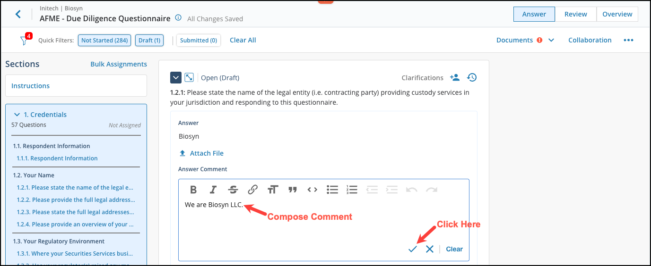Image resolution: width=651 pixels, height=266 pixels.
Task: Select 1.1.1. Respondent Information
Action: coord(57,158)
